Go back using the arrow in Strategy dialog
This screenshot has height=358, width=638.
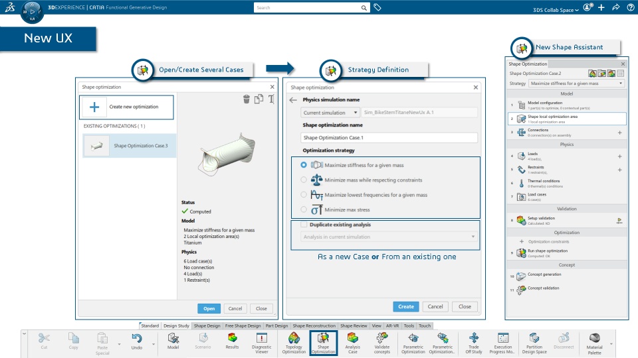click(293, 100)
